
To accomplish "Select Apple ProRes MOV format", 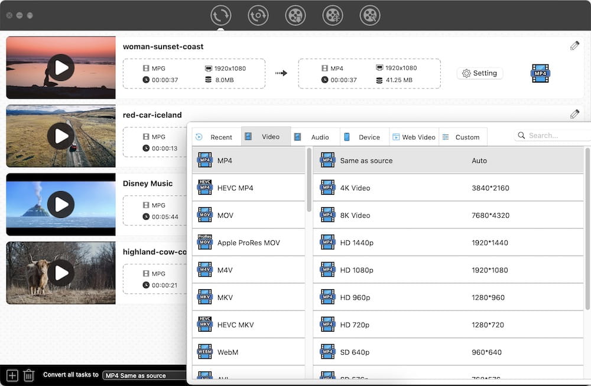I will 248,243.
